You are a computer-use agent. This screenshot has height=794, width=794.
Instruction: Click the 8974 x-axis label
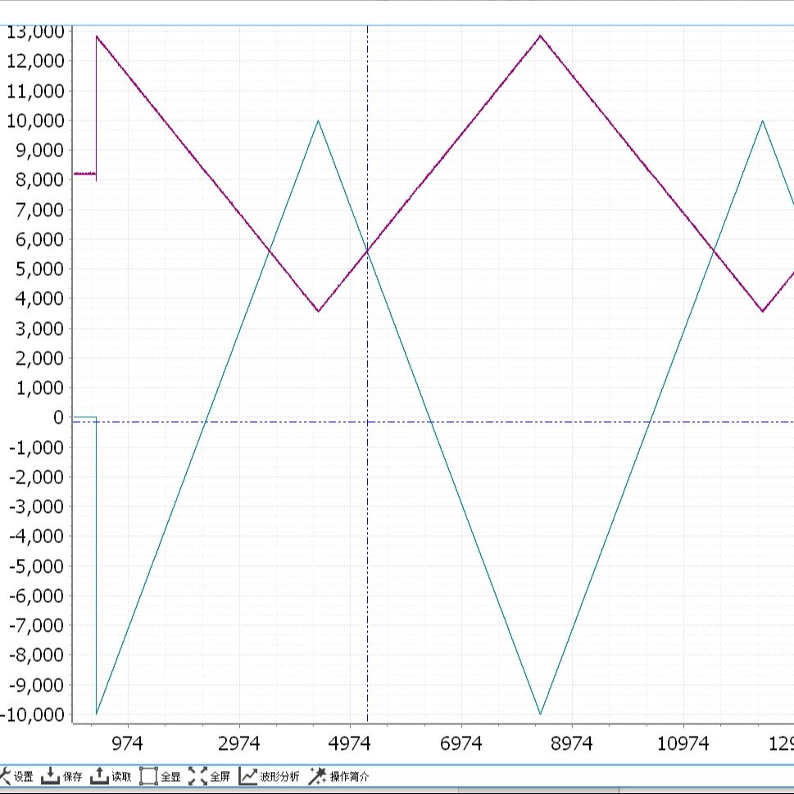pyautogui.click(x=572, y=743)
